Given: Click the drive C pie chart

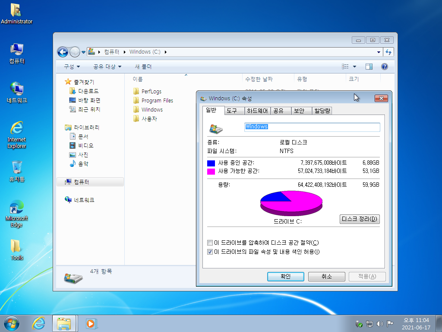Looking at the screenshot, I should pos(291,203).
